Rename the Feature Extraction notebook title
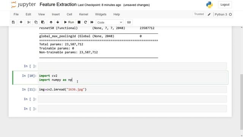 [58, 5]
